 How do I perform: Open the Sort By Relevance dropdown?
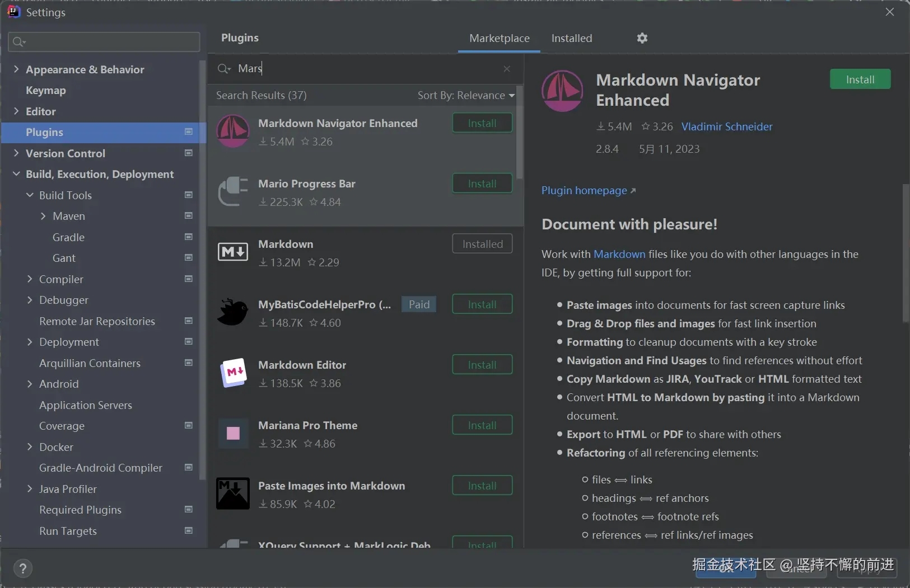pyautogui.click(x=466, y=96)
